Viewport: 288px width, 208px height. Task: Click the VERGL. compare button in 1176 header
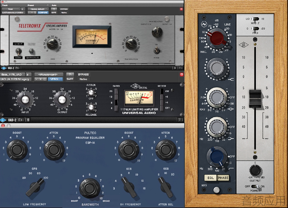click(55, 79)
